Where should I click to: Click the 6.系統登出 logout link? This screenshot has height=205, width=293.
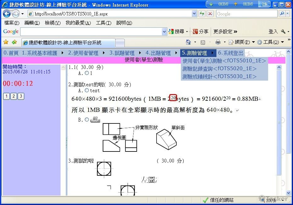tap(231, 53)
